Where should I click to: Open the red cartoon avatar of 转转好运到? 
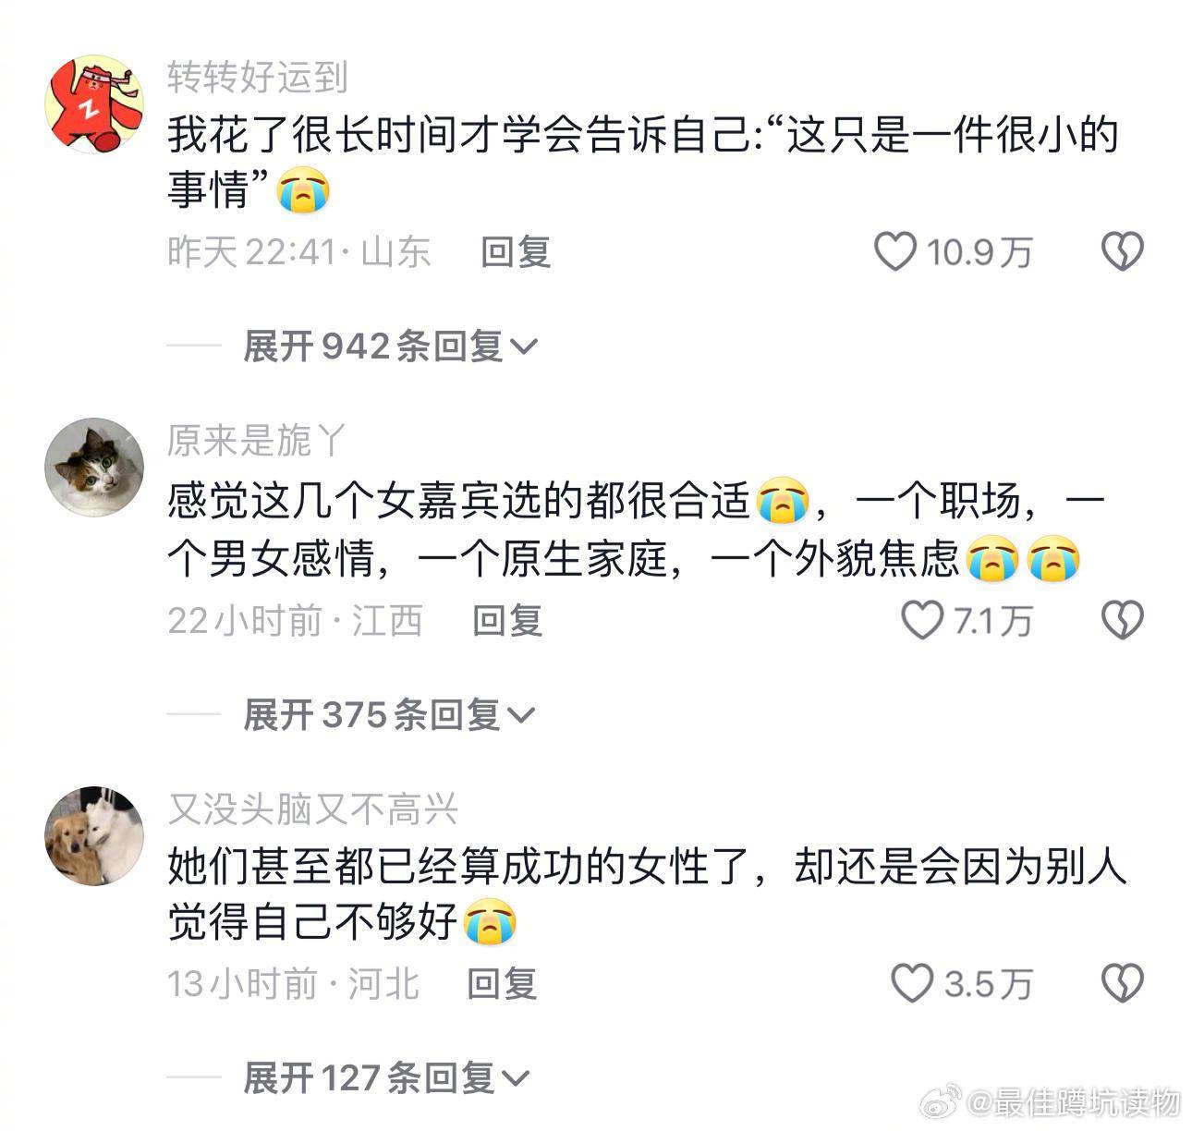point(94,103)
